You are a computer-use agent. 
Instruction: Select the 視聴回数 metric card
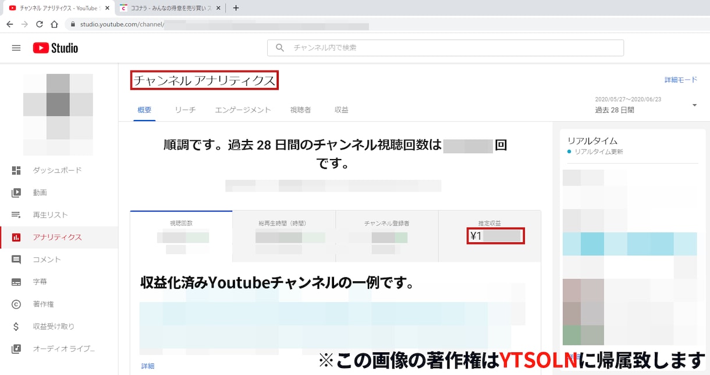[x=182, y=236]
